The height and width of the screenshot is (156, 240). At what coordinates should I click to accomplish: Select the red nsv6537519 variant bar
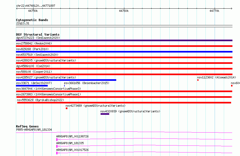pyautogui.click(x=124, y=57)
